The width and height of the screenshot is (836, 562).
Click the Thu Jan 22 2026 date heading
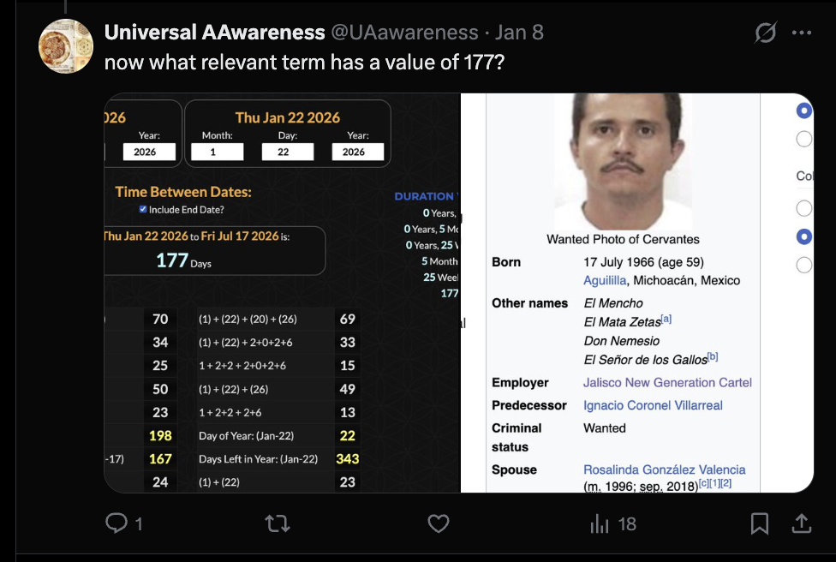pyautogui.click(x=288, y=118)
